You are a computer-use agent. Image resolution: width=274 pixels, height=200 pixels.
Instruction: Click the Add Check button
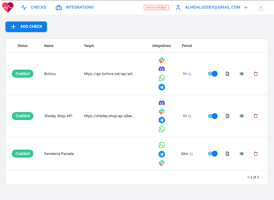point(26,26)
